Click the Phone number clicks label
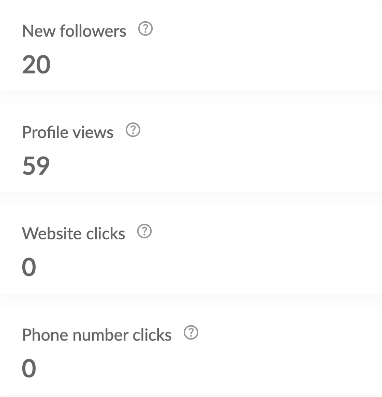Screen dimensions: 382x397 point(97,335)
